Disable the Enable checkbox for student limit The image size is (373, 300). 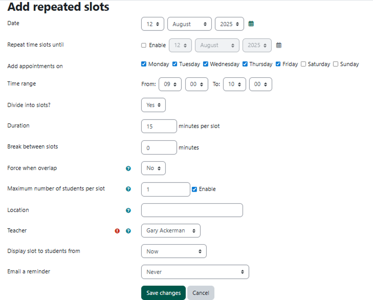[x=195, y=189]
